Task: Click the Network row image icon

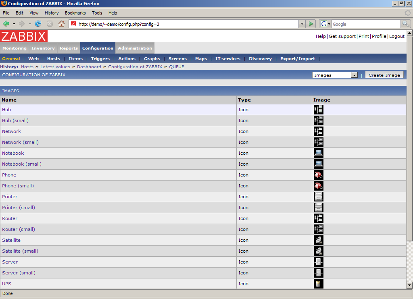Action: pyautogui.click(x=319, y=131)
